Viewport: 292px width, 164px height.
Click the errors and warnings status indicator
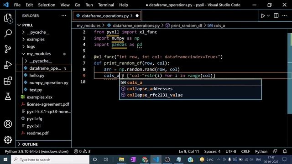82,151
